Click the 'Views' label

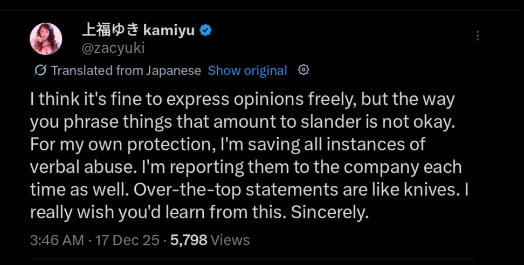pyautogui.click(x=231, y=240)
